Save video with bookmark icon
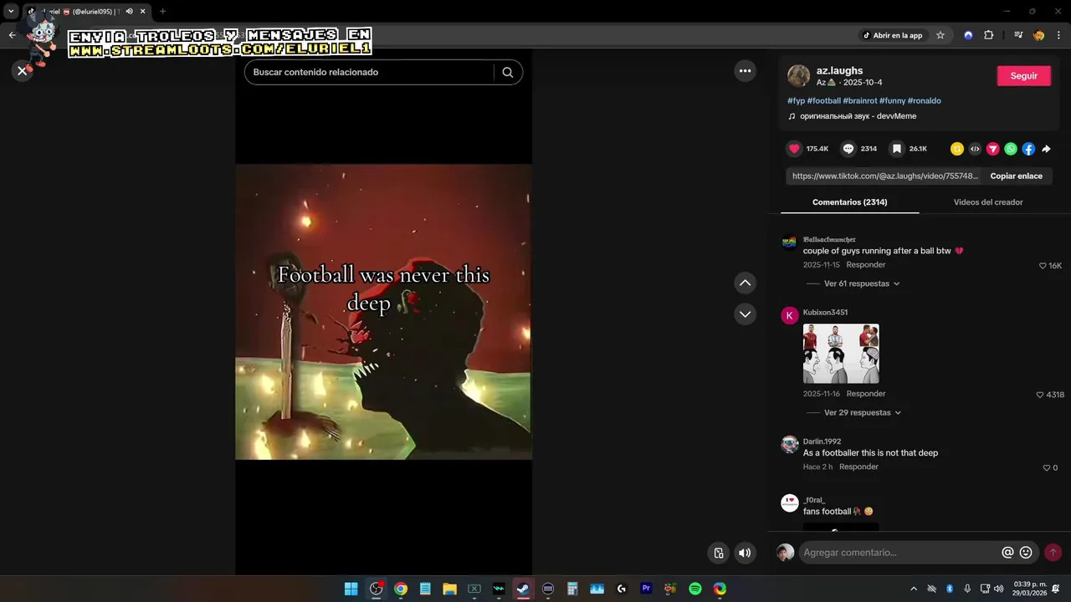Image resolution: width=1071 pixels, height=602 pixels. coord(897,149)
